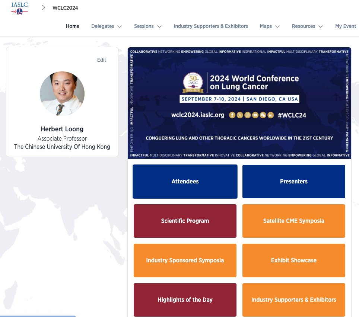The image size is (359, 317).
Task: Open the Attendees tile
Action: 185,181
